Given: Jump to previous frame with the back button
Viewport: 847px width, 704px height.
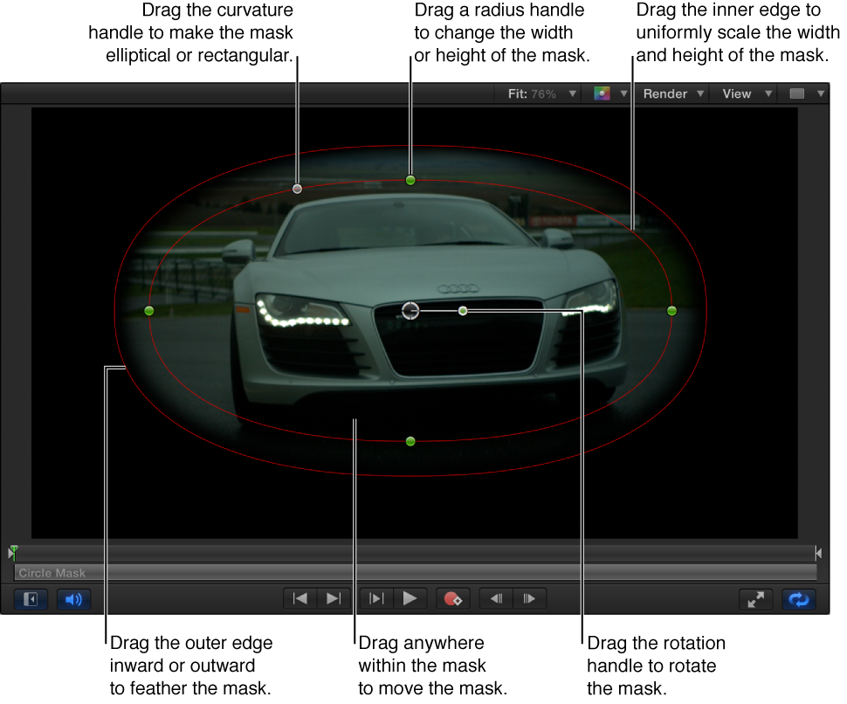Looking at the screenshot, I should point(496,599).
